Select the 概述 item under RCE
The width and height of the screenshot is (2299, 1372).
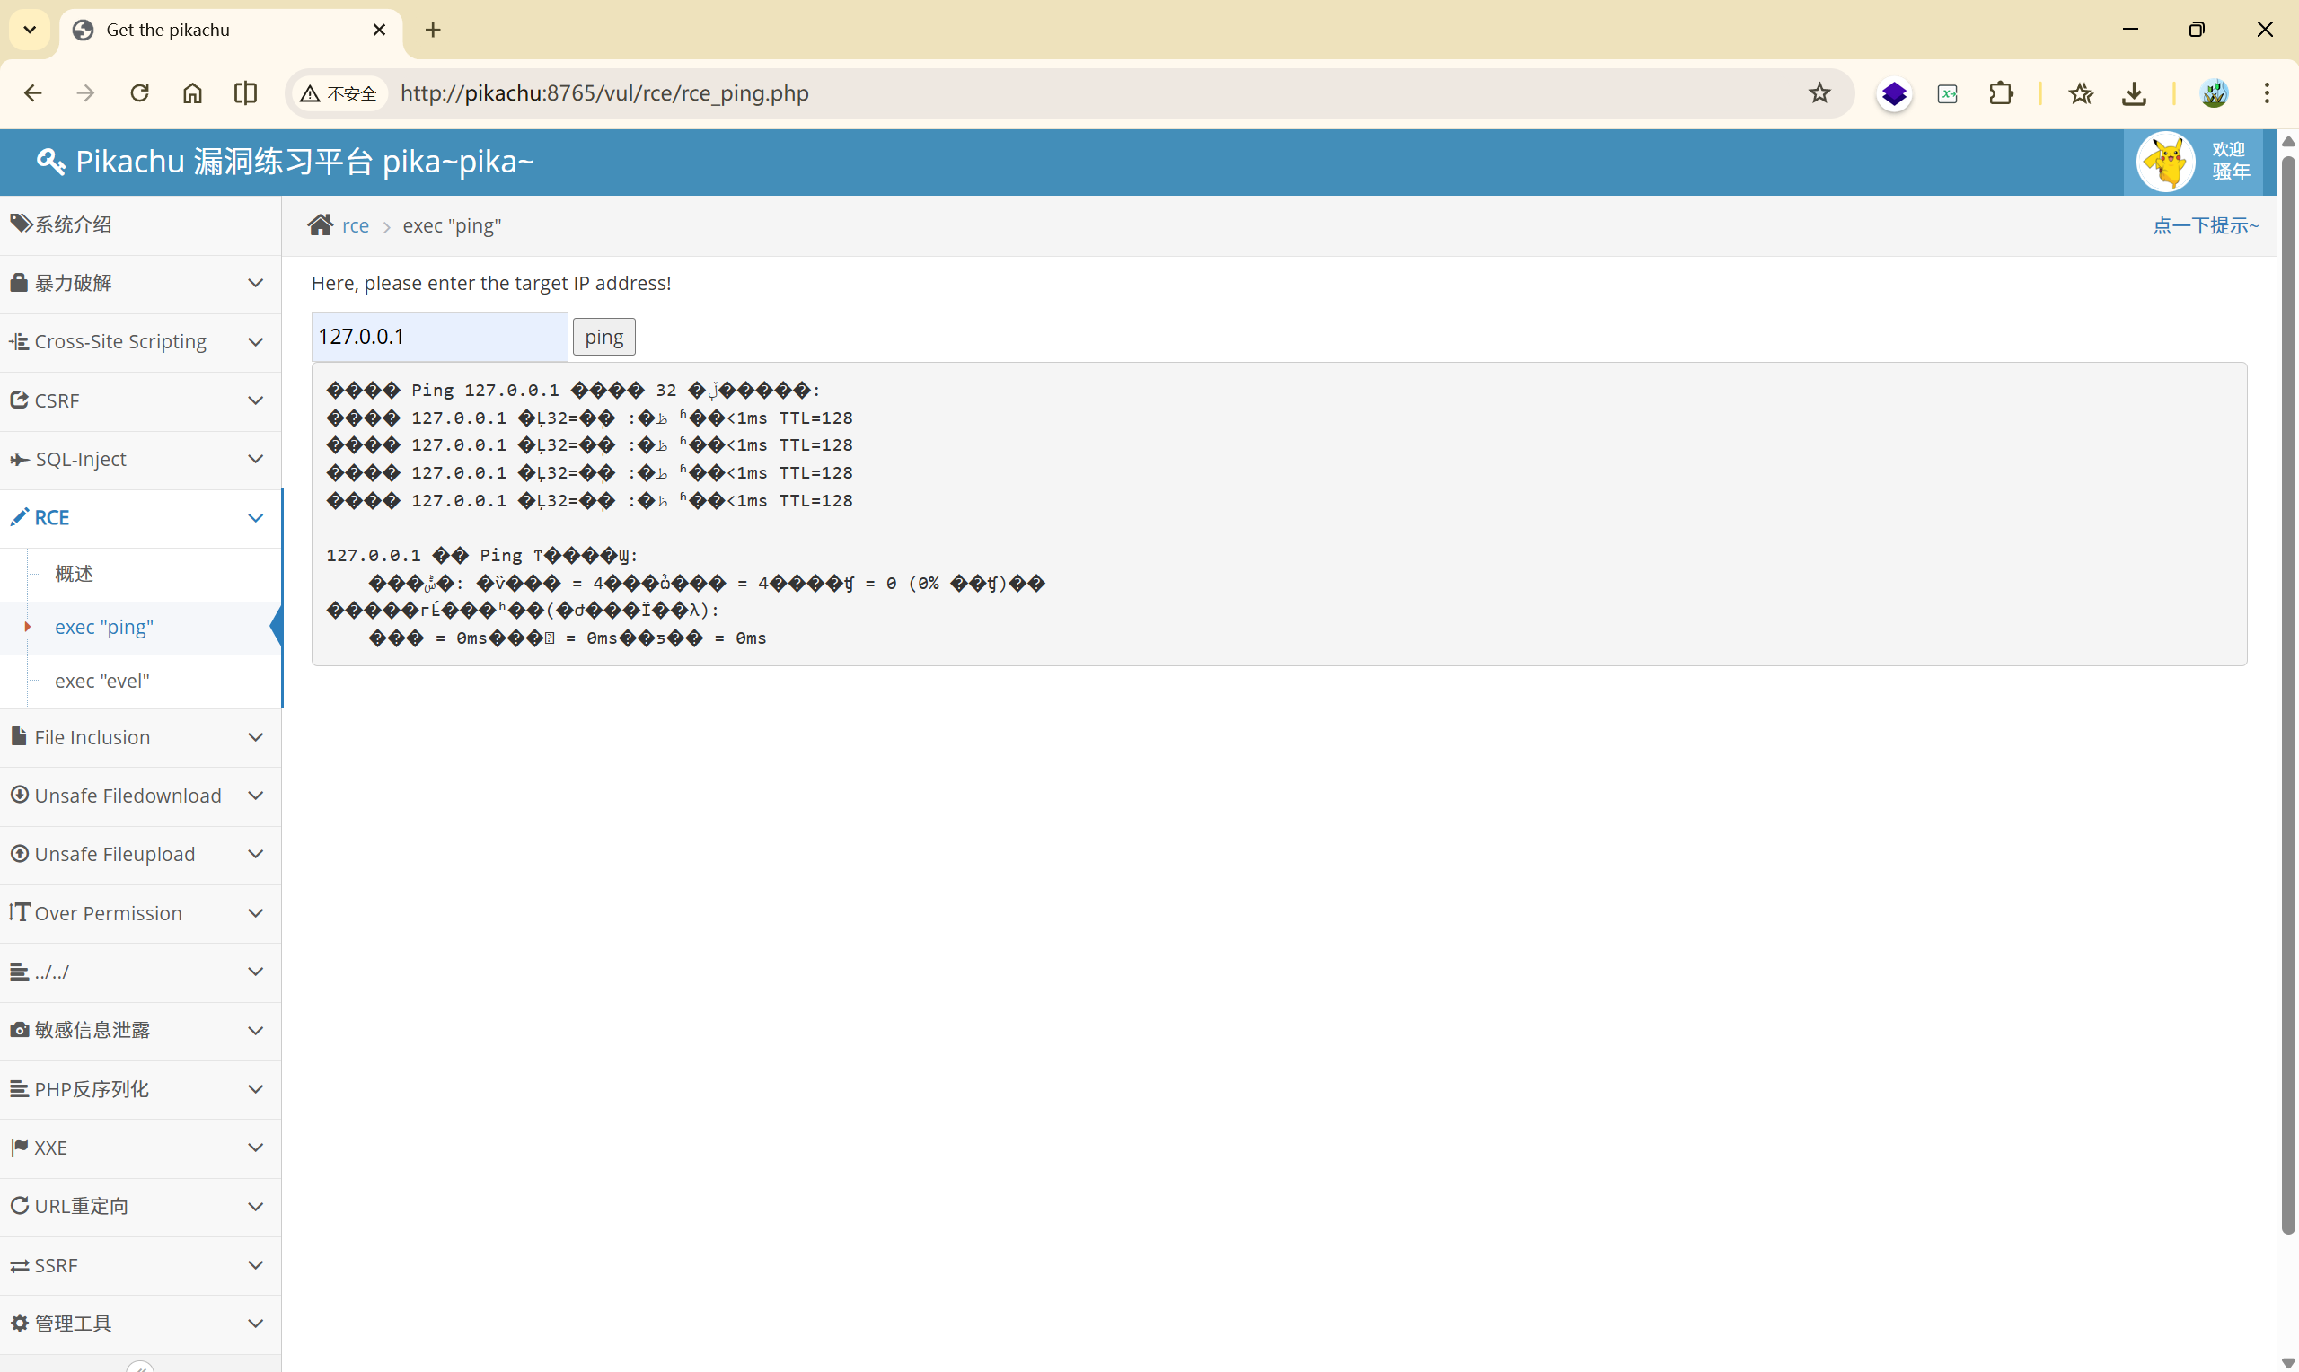point(74,573)
